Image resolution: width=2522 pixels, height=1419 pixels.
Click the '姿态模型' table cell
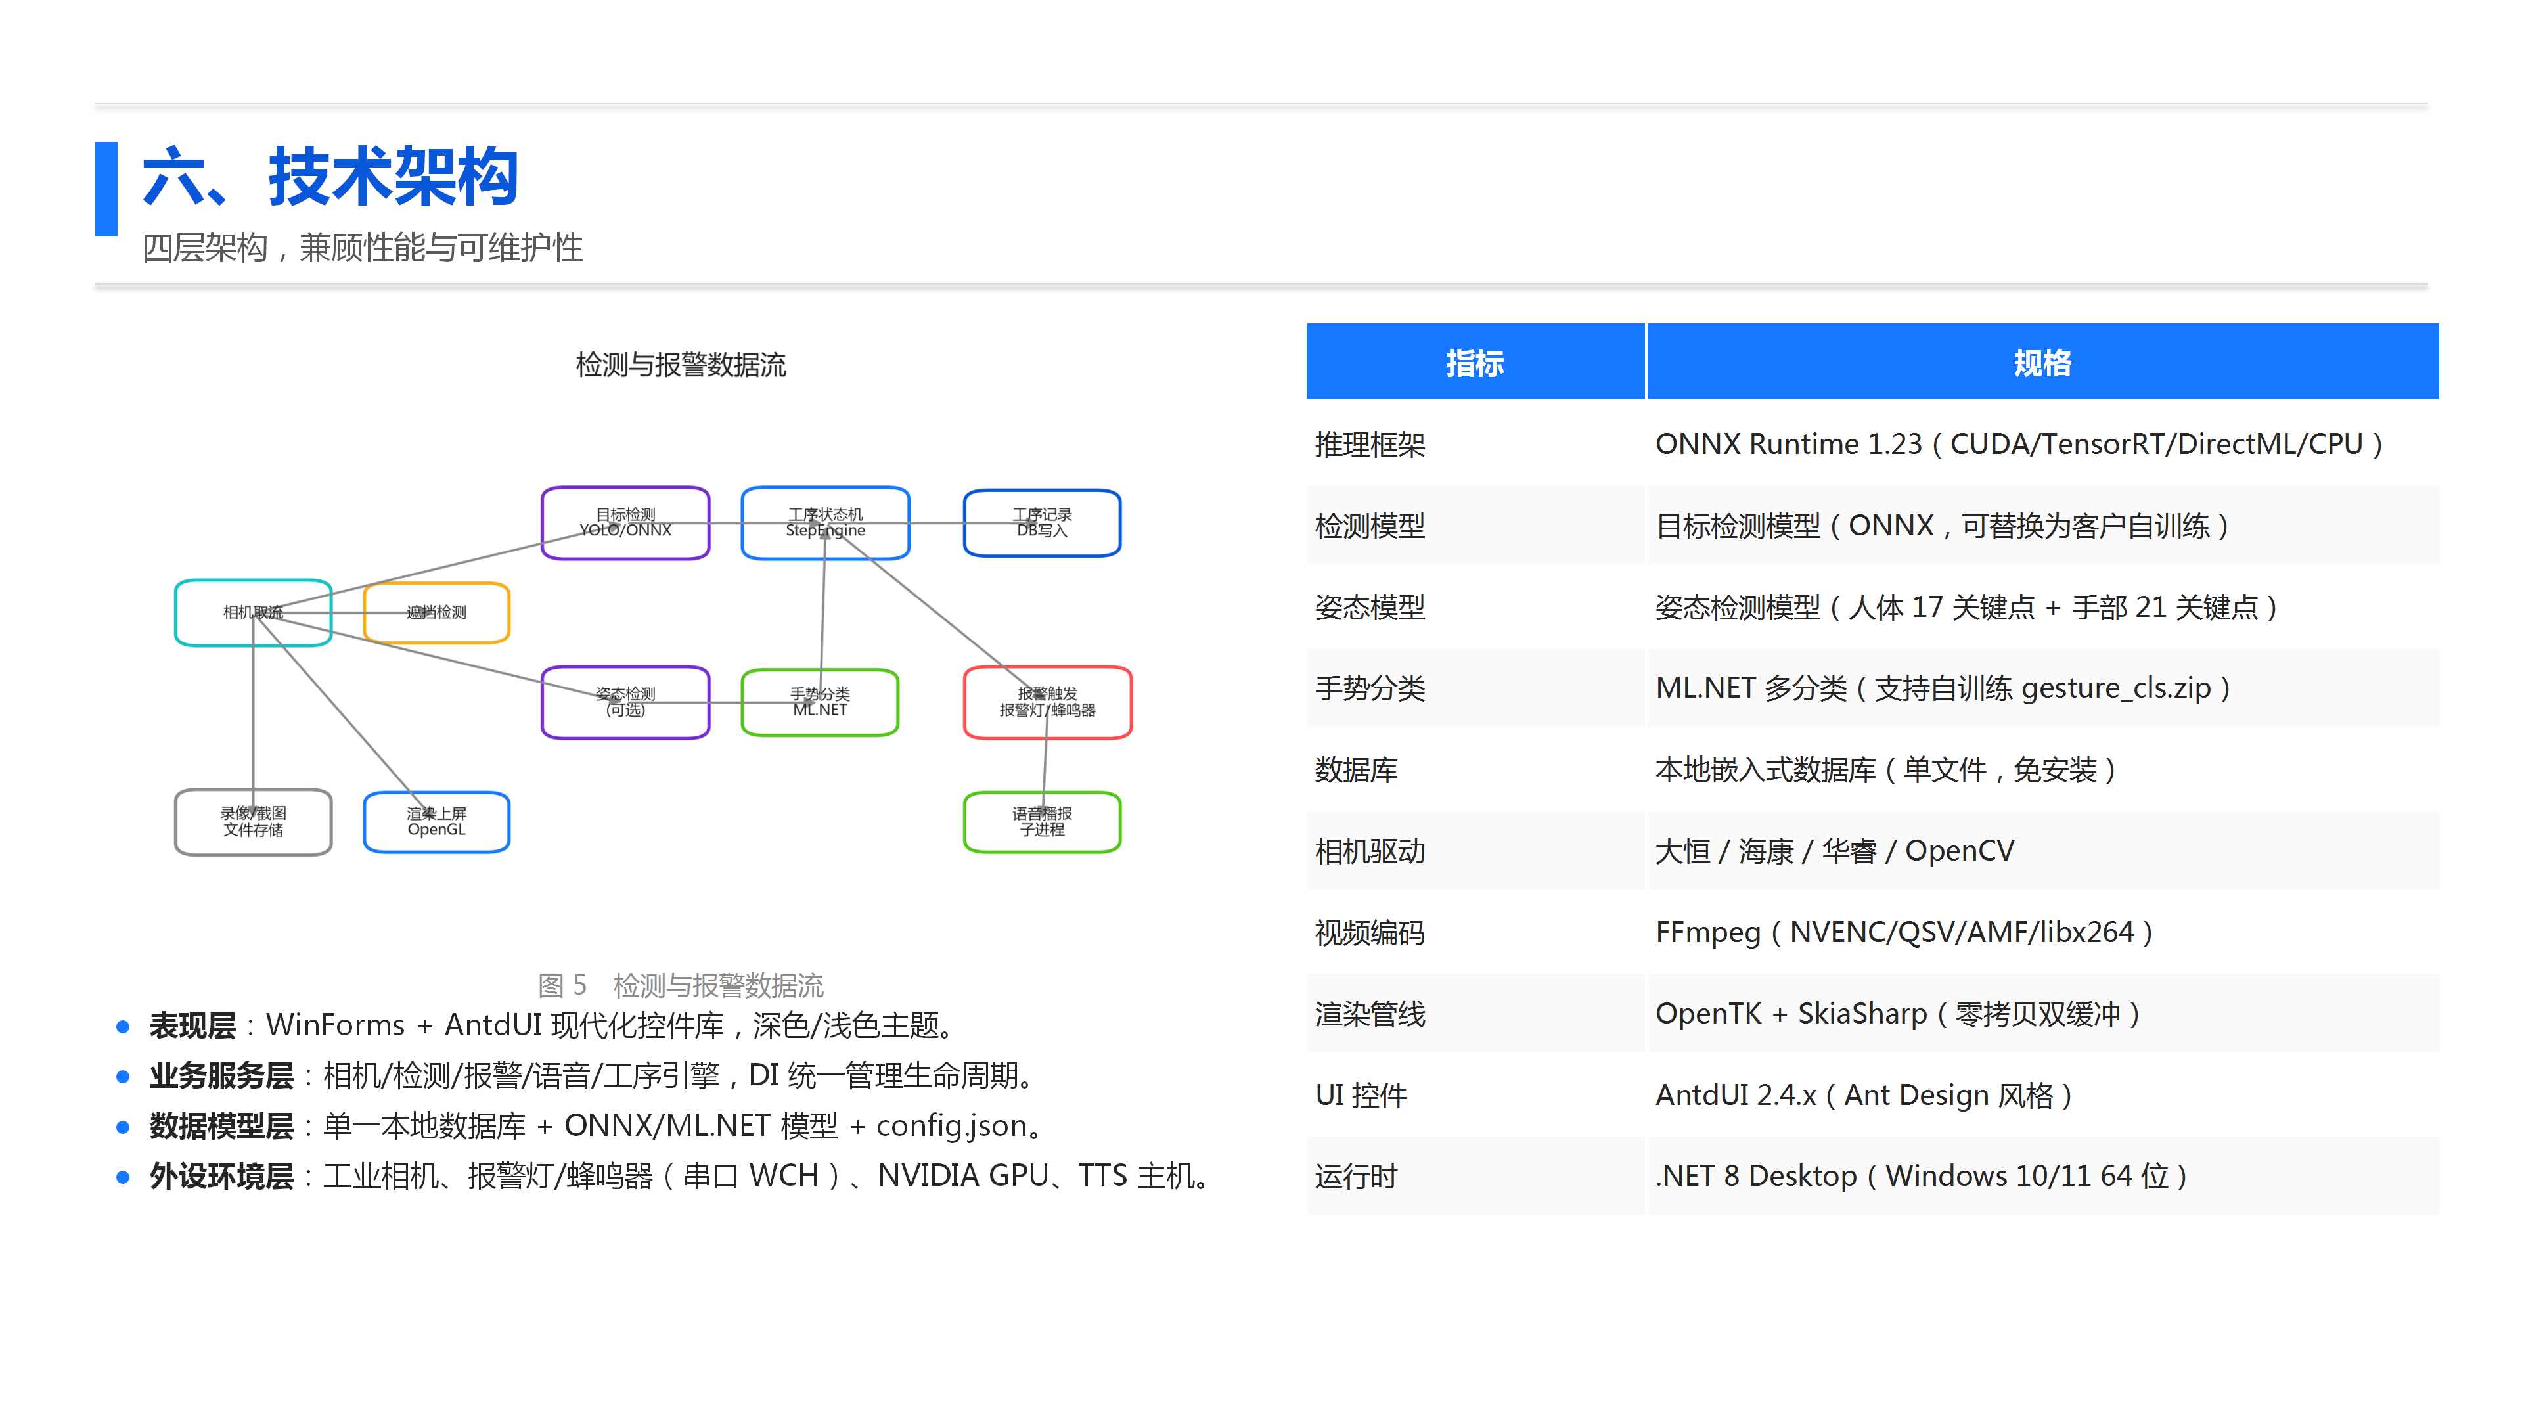(1475, 607)
